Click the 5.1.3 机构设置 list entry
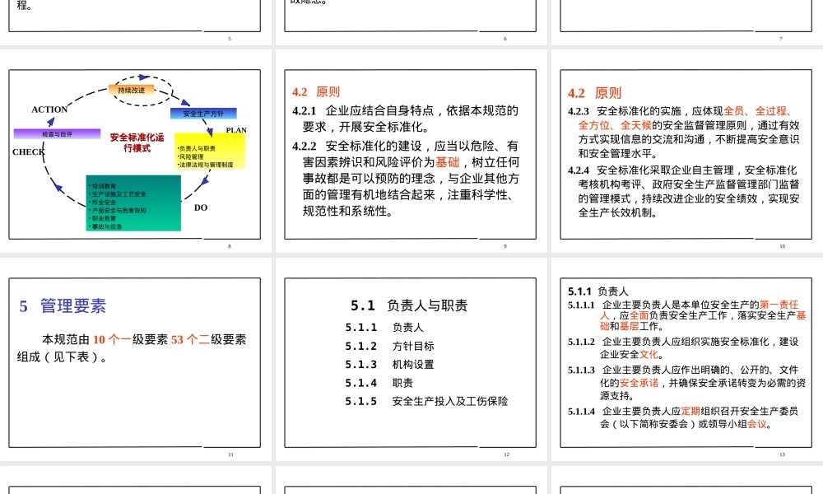Screen dimensions: 823x494 389,365
